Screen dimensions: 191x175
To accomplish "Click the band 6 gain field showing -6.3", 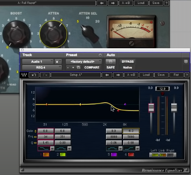I will point(131,131).
